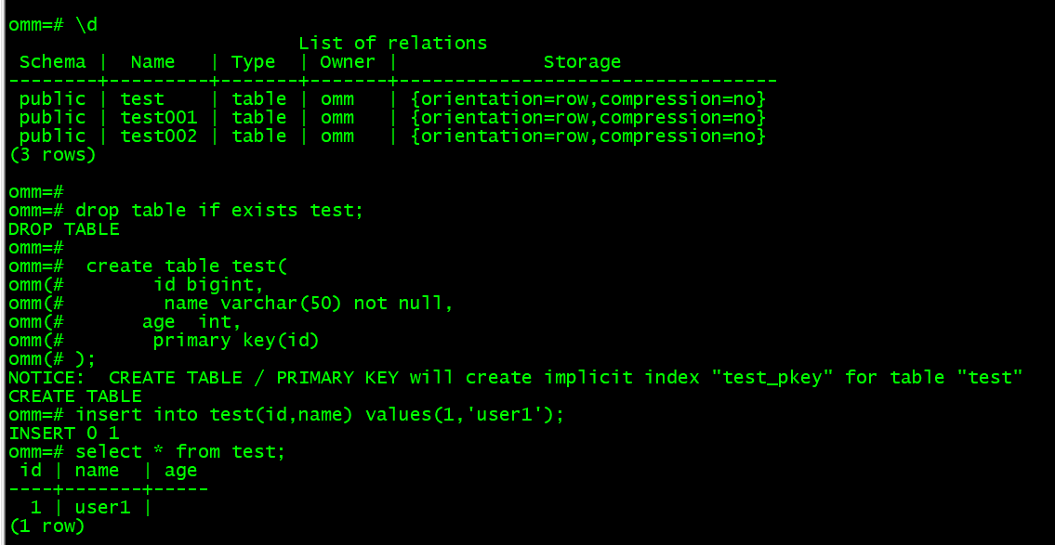Viewport: 1055px width, 545px height.
Task: Click the Storage column header
Action: [582, 62]
